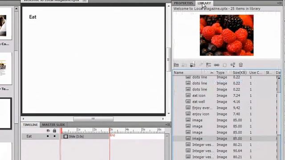This screenshot has height=160, width=285.
Task: Click the Export icon in Library toolbar
Action: click(x=192, y=64)
